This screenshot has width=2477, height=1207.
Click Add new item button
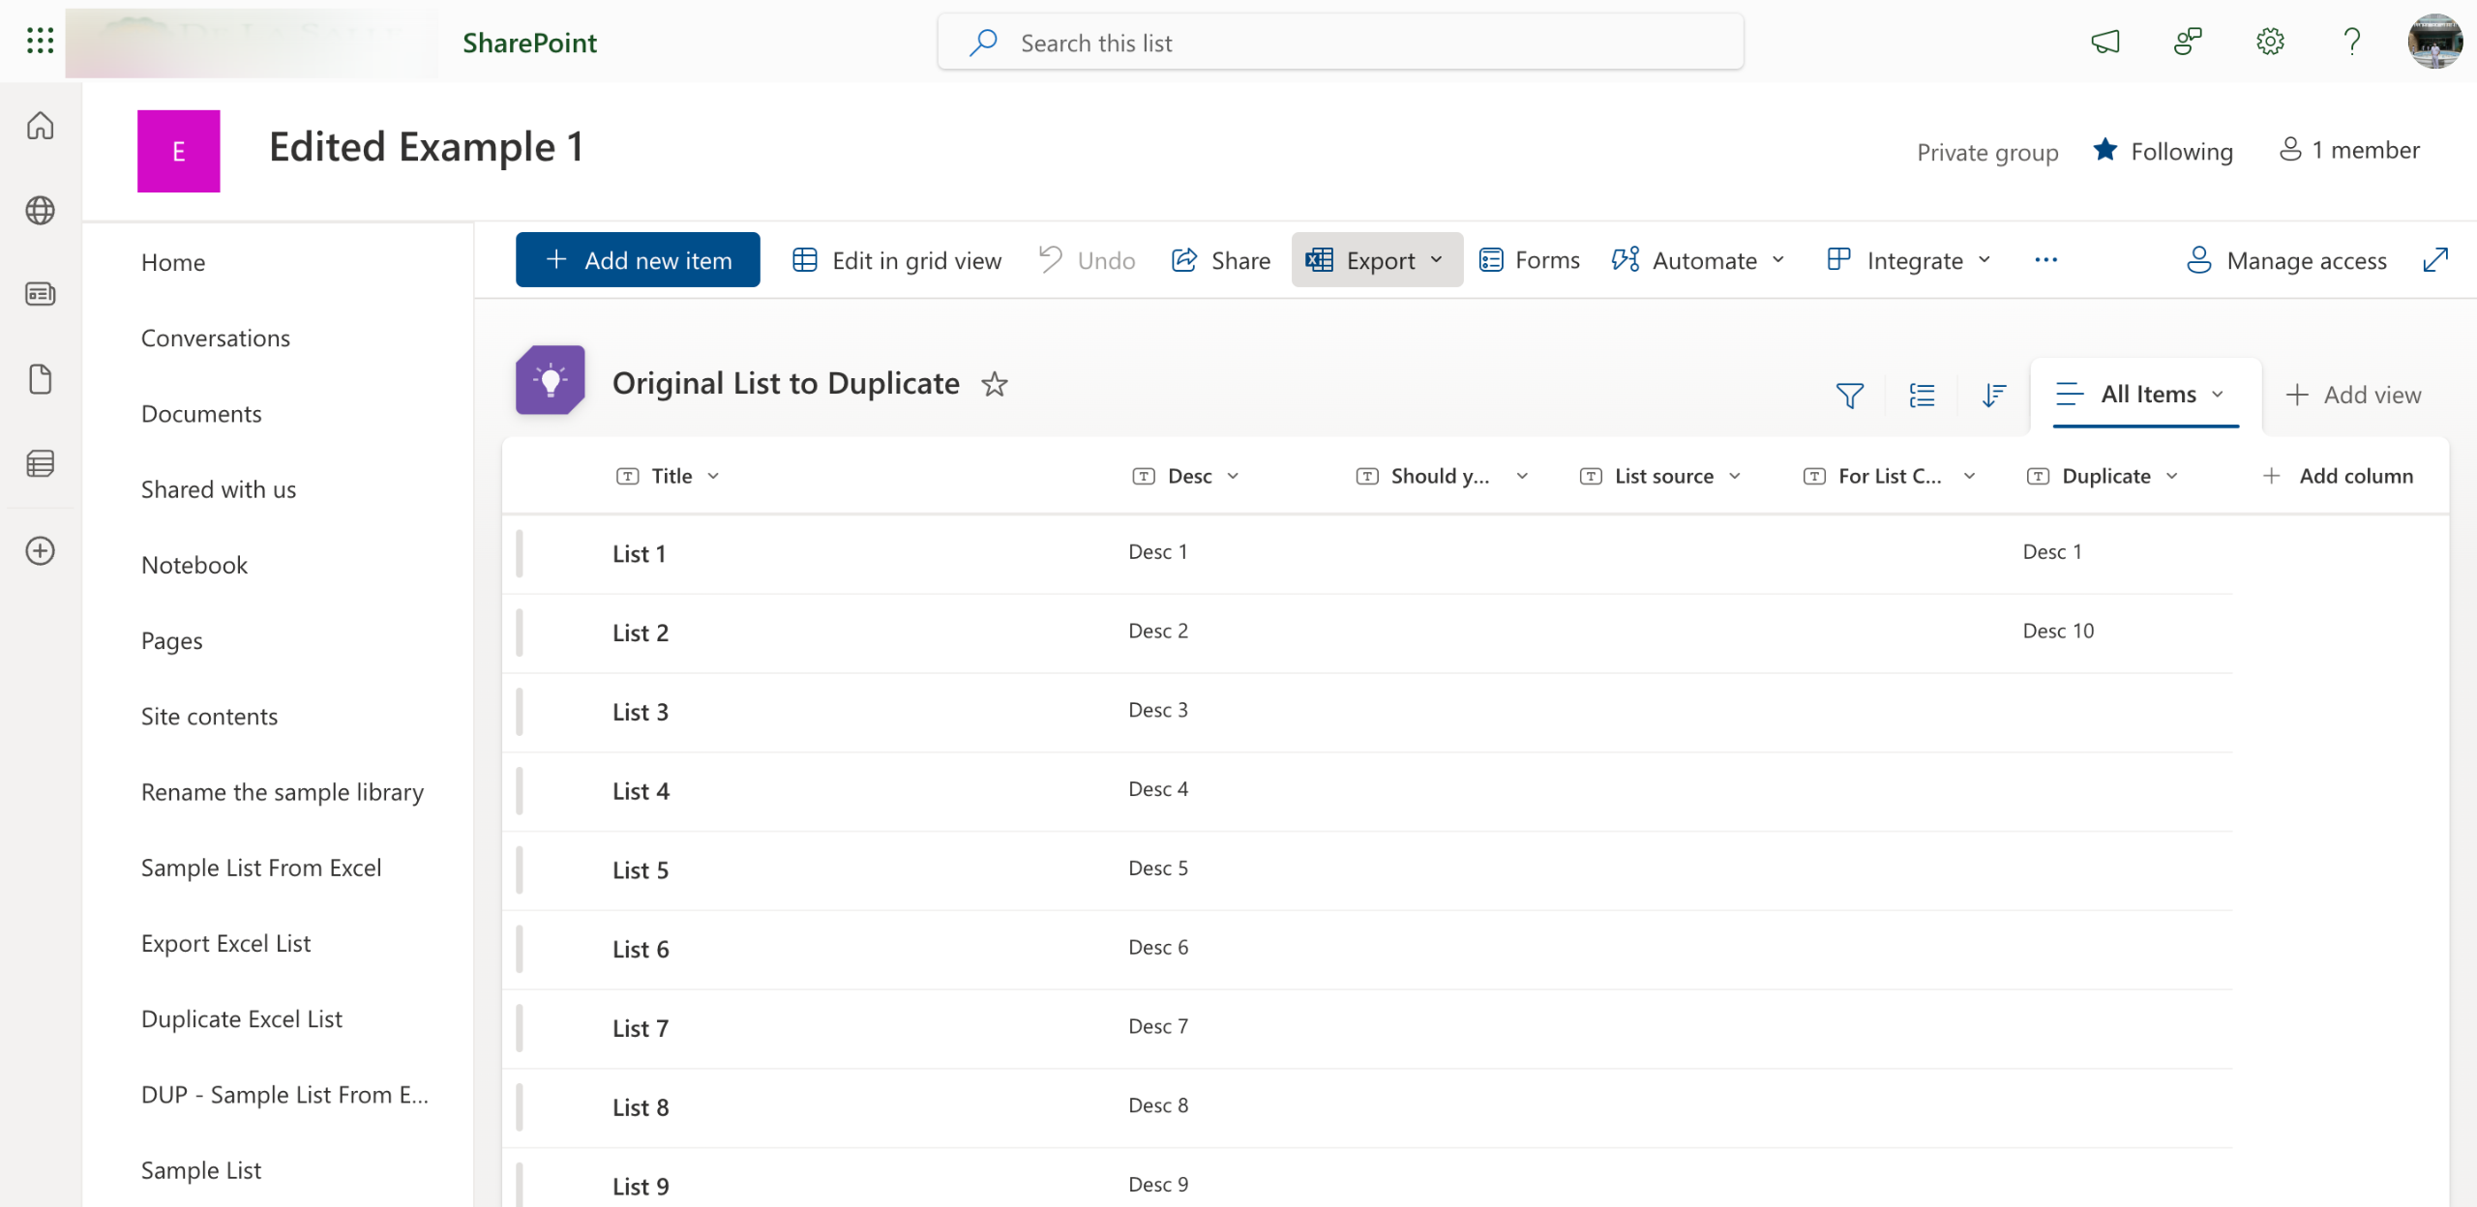tap(638, 260)
